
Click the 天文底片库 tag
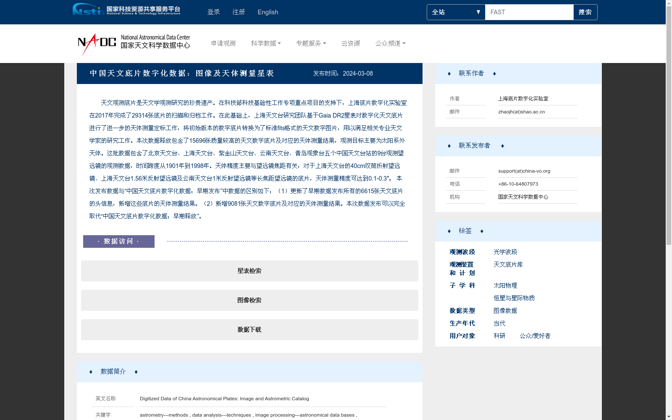tap(508, 265)
